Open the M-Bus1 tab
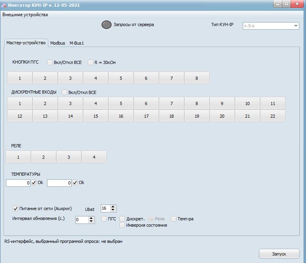Image resolution: width=306 pixels, height=263 pixels. (77, 43)
